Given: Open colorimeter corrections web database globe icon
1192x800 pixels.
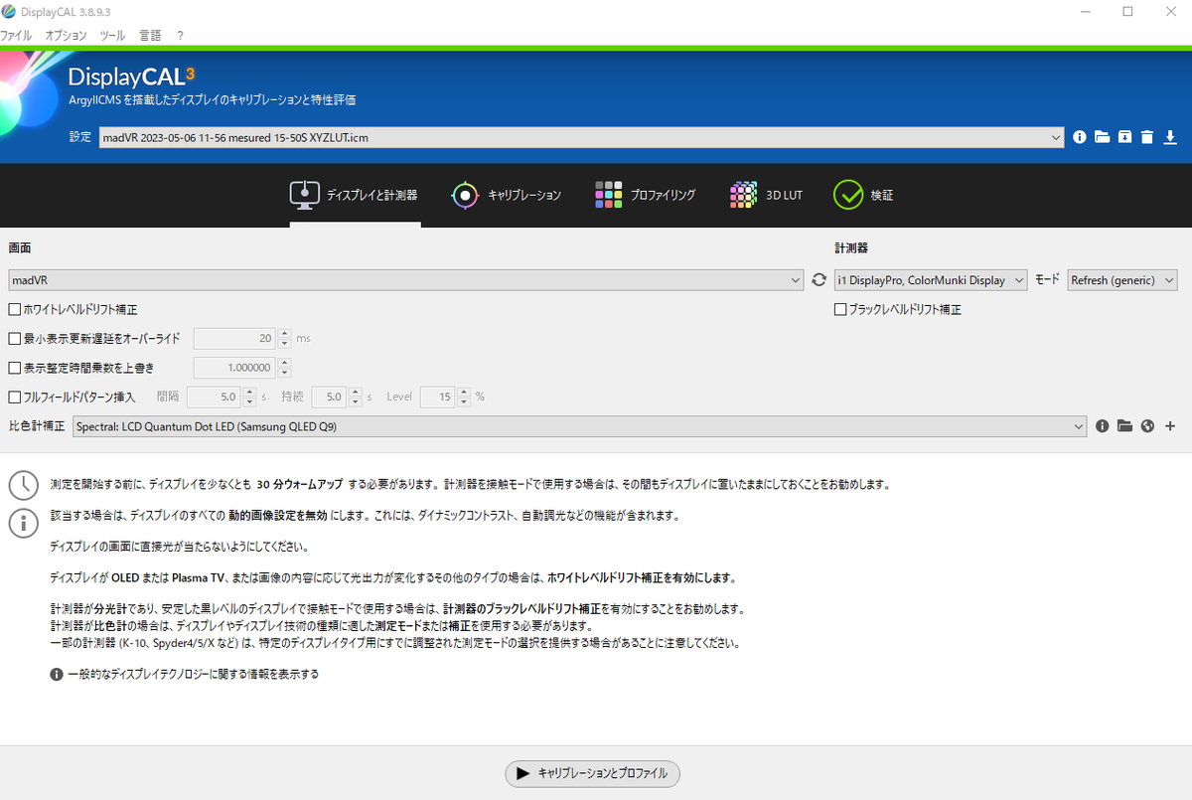Looking at the screenshot, I should point(1147,426).
